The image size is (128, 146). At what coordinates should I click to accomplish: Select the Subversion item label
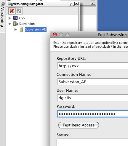point(27,24)
